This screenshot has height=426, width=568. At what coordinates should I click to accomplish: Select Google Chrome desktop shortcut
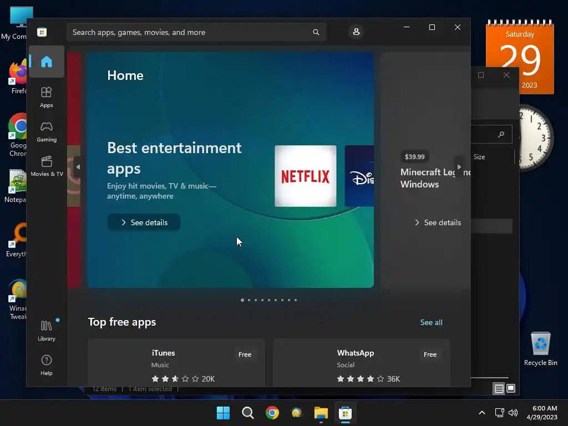[x=17, y=135]
